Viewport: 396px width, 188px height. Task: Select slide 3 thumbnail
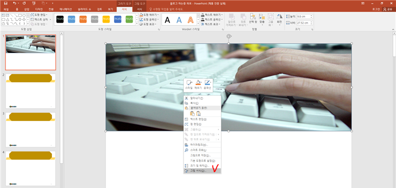[31, 130]
